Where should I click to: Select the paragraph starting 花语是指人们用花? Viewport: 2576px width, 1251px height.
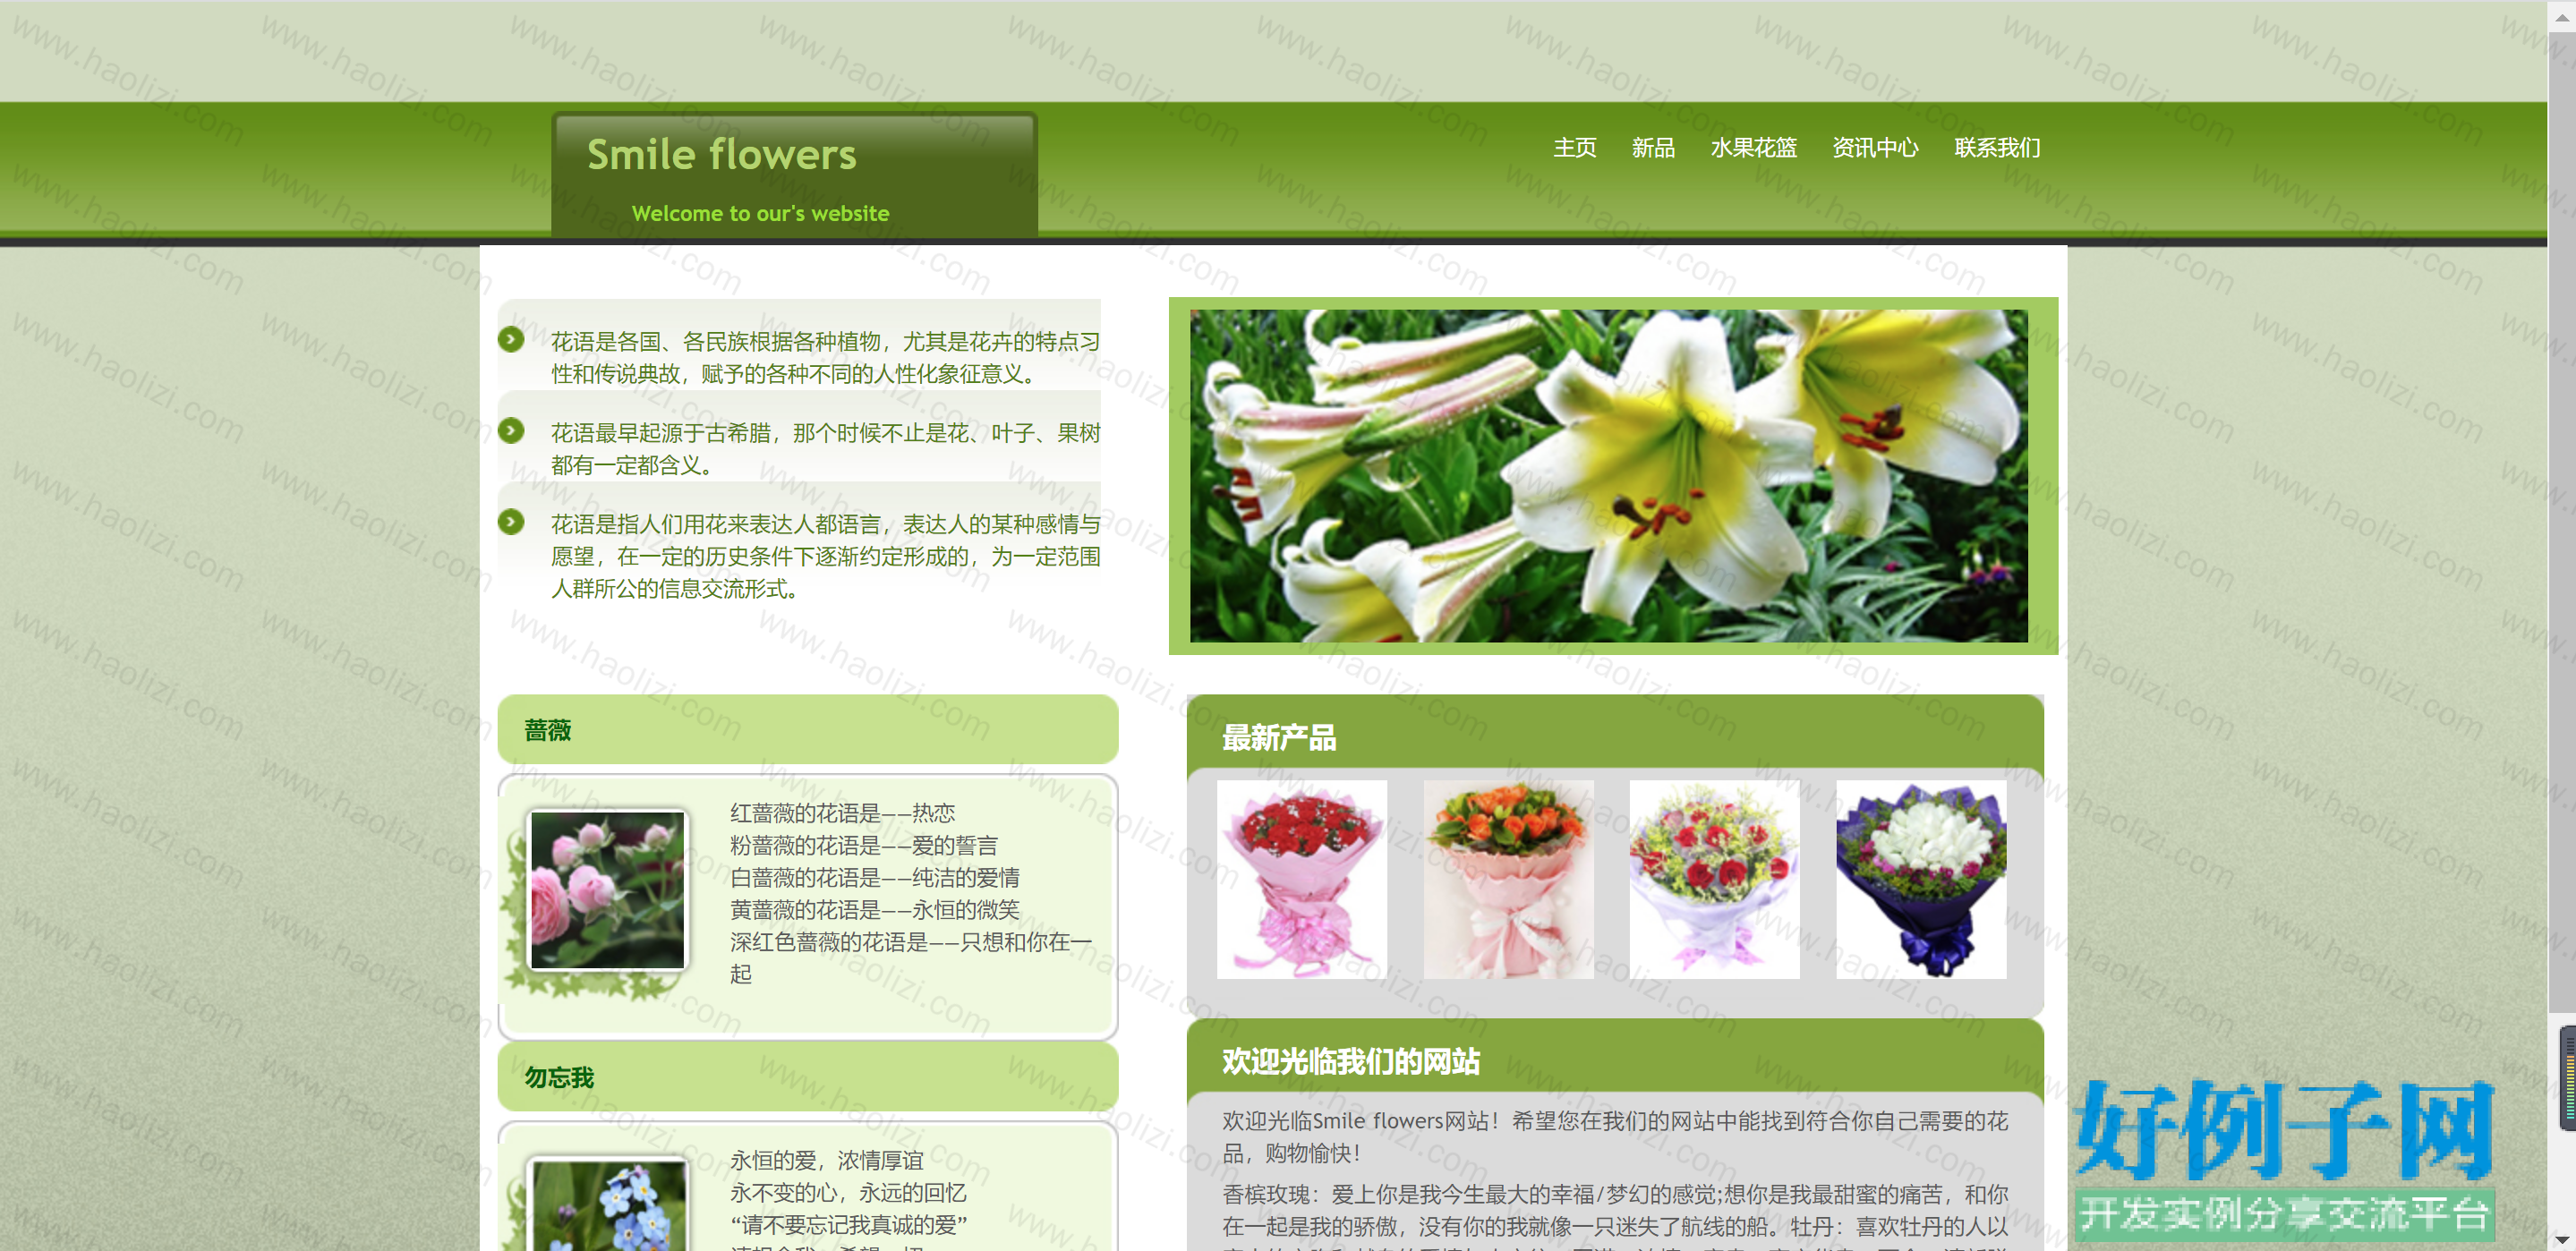825,556
